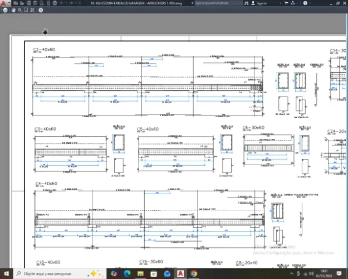The height and width of the screenshot is (279, 348).
Task: Expand the Undo history dropdown arrow
Action: click(x=66, y=3)
